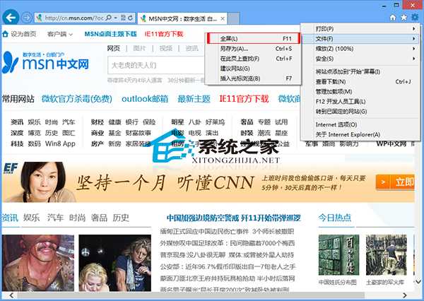The image size is (424, 301).
Task: Expand 缩放(Z) (100%) submenu
Action: pyautogui.click(x=360, y=49)
